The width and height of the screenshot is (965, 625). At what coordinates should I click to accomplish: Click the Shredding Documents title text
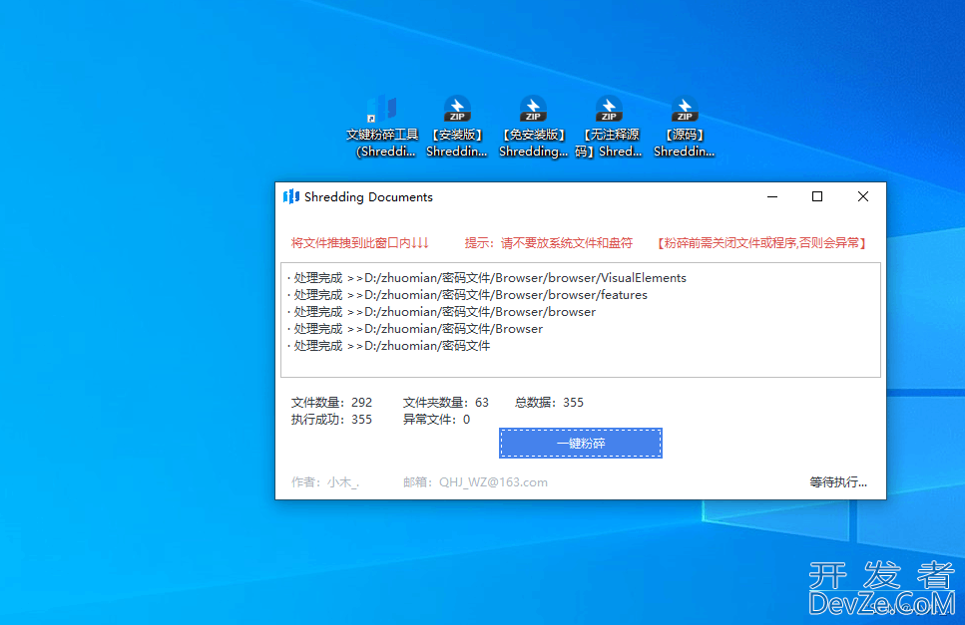pos(368,197)
